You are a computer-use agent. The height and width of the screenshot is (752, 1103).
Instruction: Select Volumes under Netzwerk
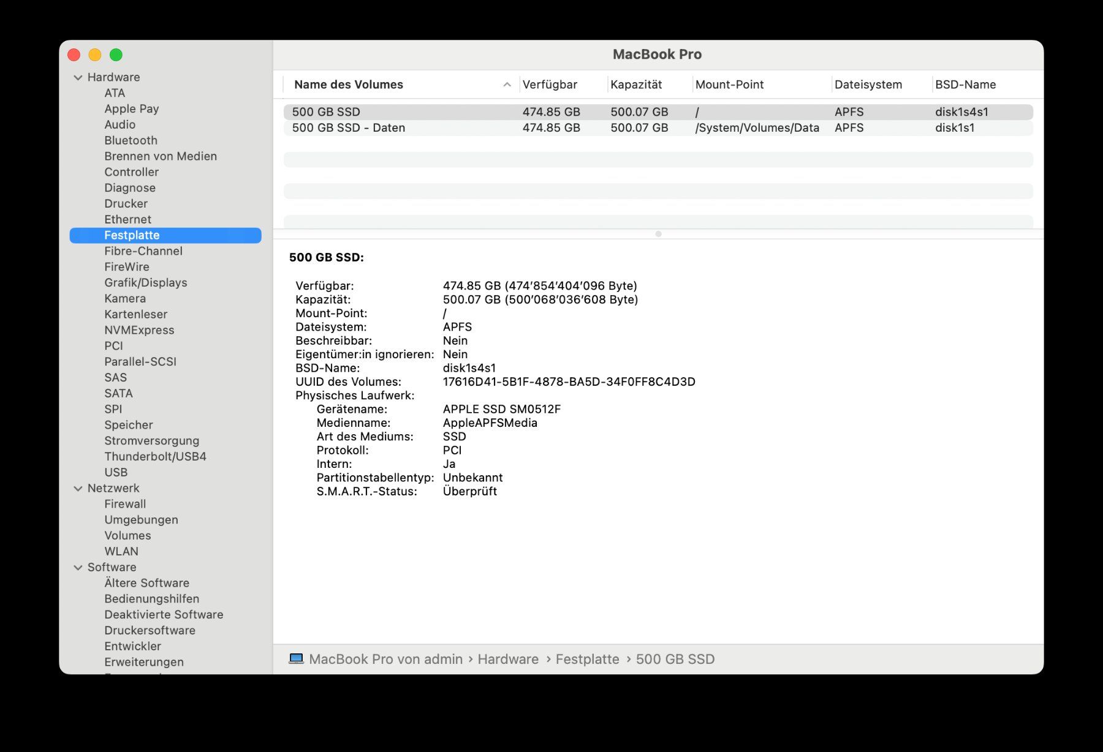click(127, 536)
